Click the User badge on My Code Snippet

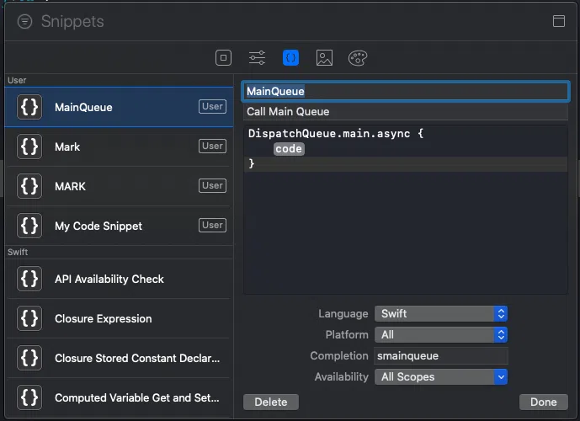(212, 226)
